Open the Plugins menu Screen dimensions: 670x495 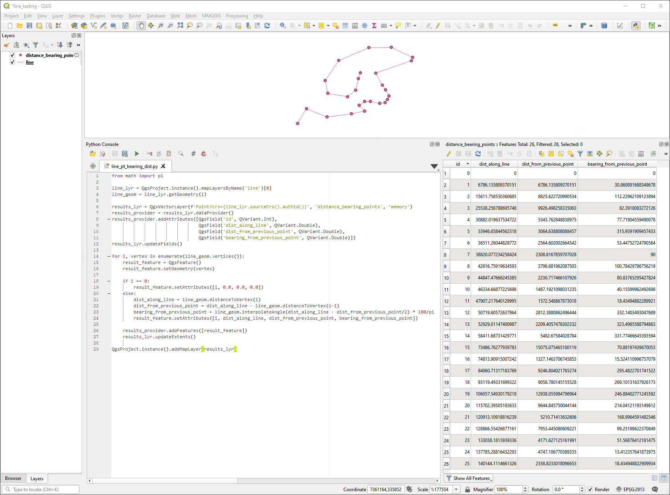point(98,16)
